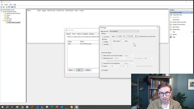
Task: Click the Start time spinner arrows
Action: click(x=135, y=36)
